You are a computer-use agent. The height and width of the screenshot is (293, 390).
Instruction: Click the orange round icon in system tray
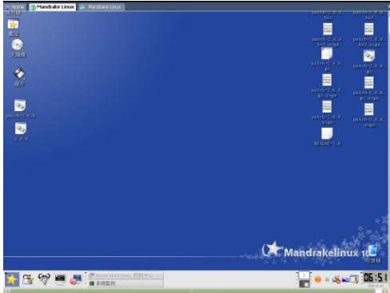click(x=318, y=279)
